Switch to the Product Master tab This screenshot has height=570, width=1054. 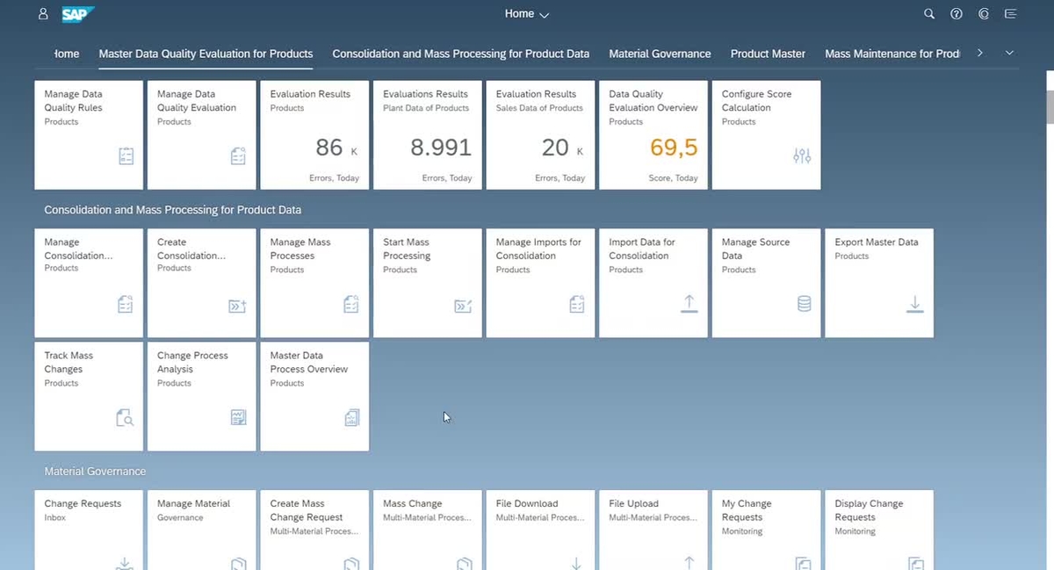[x=767, y=54]
